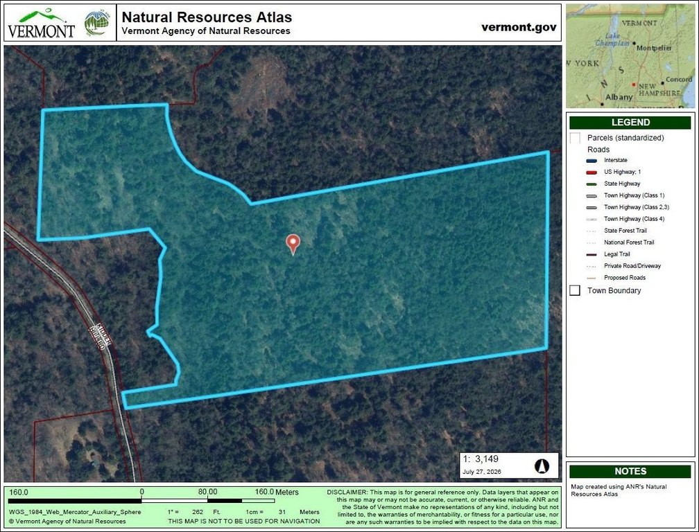
Task: Click the Vermont overview inset map
Action: click(630, 56)
